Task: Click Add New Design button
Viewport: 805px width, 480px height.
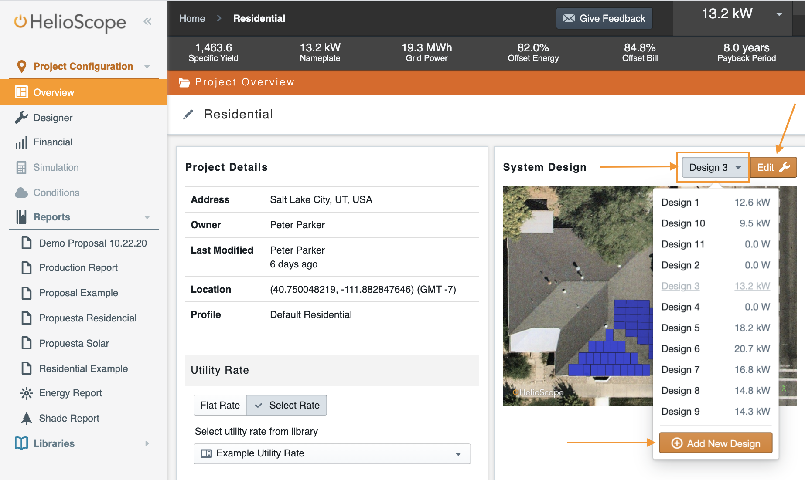Action: [716, 443]
